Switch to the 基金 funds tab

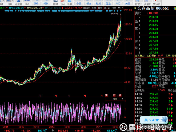click(108, 3)
